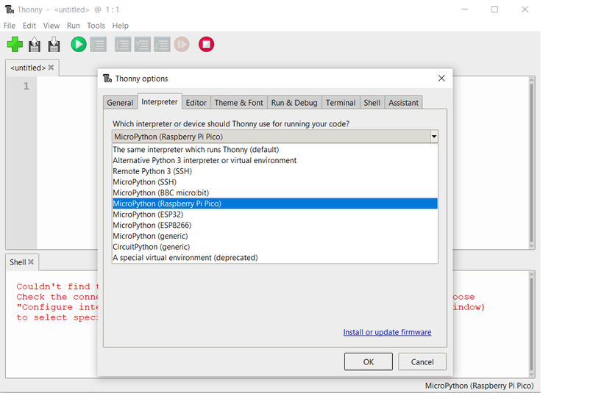Choose special virtual environment (deprecated) option
593x393 pixels.
[x=275, y=257]
